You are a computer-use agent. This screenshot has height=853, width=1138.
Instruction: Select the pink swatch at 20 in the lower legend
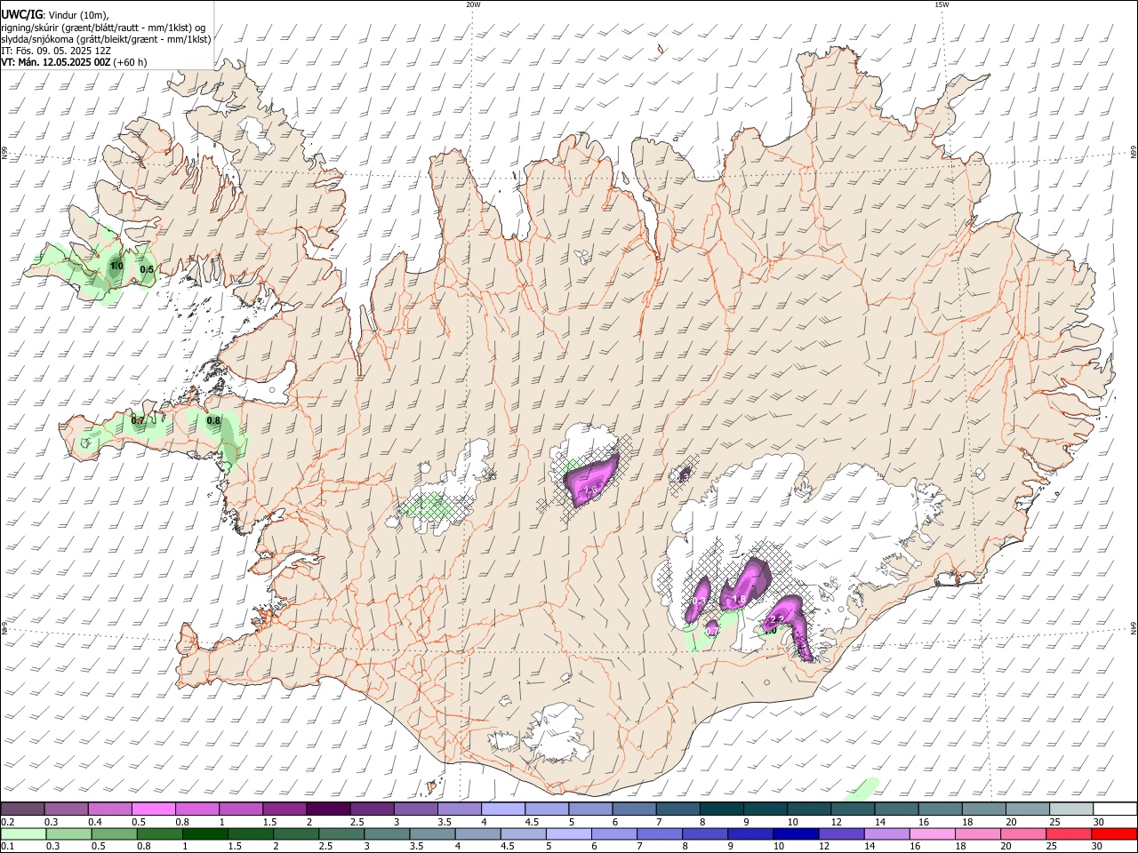[x=1024, y=833]
